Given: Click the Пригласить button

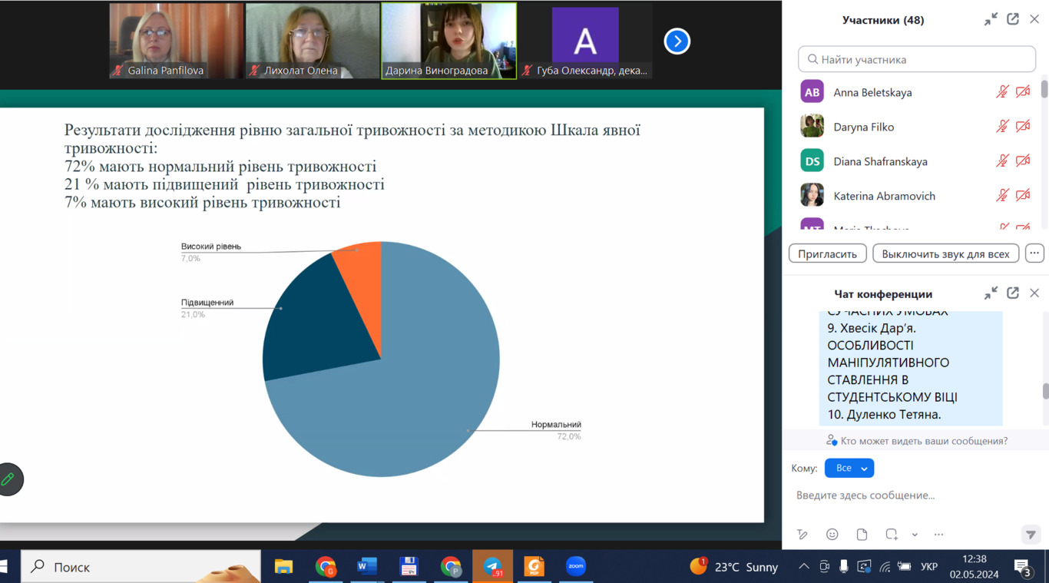Looking at the screenshot, I should [828, 253].
